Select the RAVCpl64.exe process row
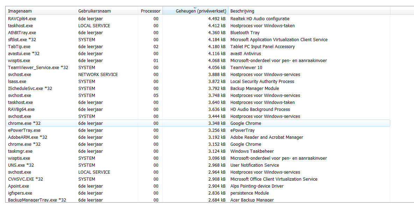Screen dimensions: 414x204 (22, 19)
